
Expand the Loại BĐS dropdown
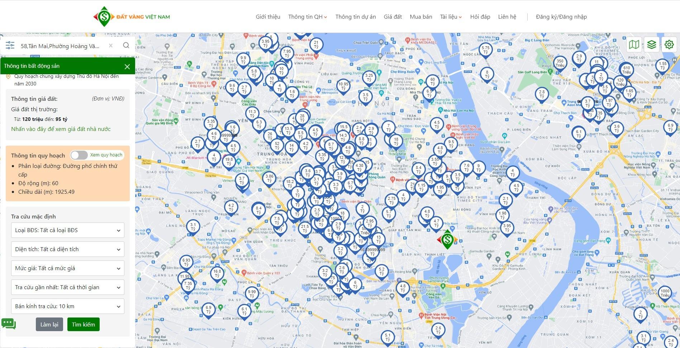pos(68,230)
